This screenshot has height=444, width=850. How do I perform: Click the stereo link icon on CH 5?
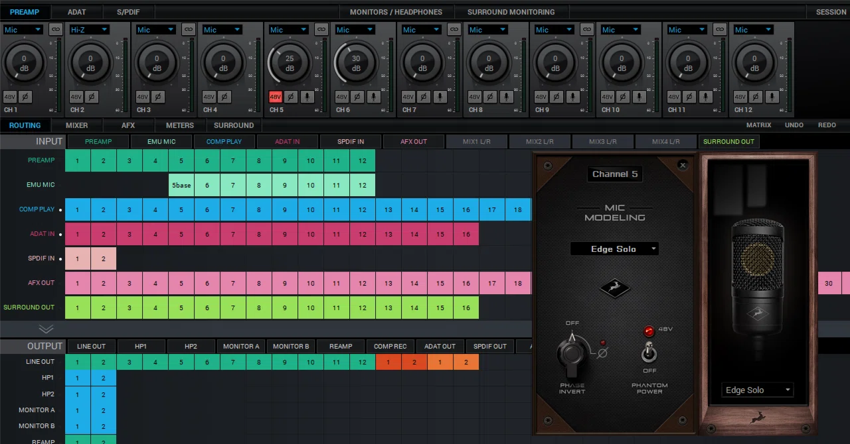[321, 30]
